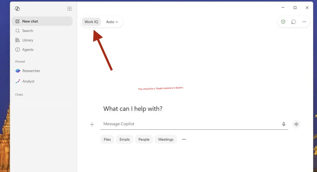Show more suggestion chips via the ellipsis
317x172 pixels.
184,140
